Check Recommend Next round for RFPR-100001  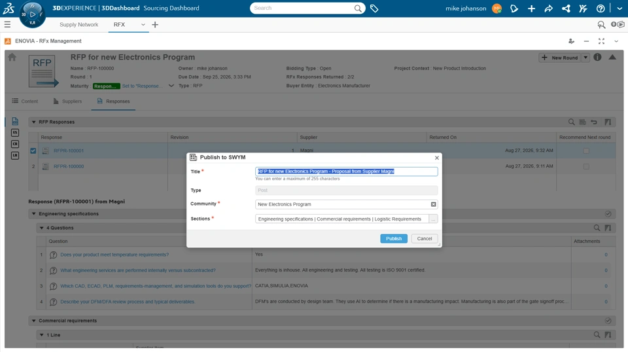(586, 151)
